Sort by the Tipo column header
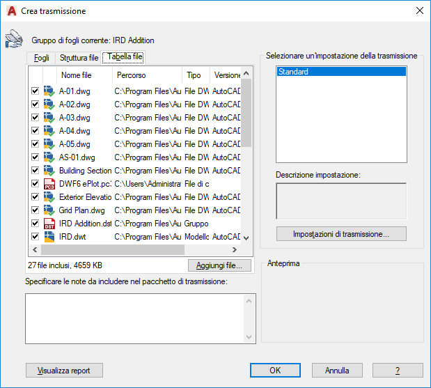This screenshot has width=431, height=388. pyautogui.click(x=196, y=75)
